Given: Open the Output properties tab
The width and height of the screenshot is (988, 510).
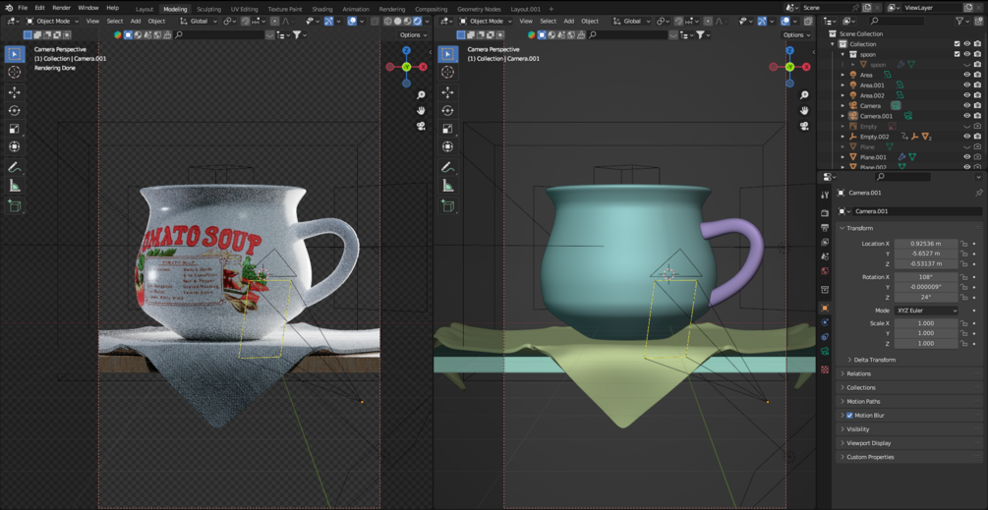Looking at the screenshot, I should click(825, 227).
